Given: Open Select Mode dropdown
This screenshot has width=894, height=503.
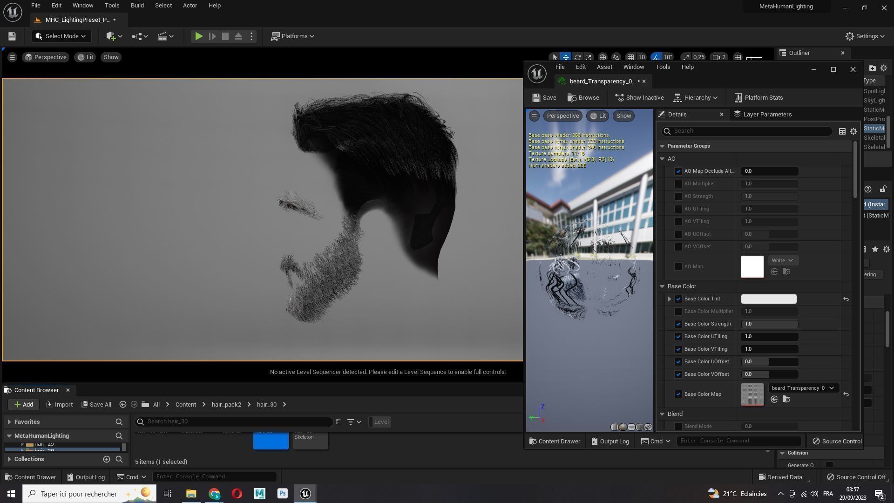Looking at the screenshot, I should 61,36.
